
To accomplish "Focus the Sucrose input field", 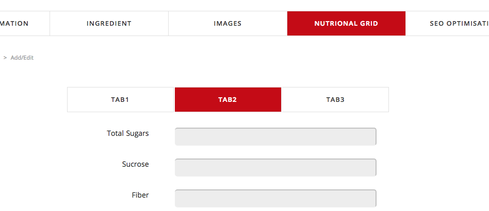I will (275, 168).
